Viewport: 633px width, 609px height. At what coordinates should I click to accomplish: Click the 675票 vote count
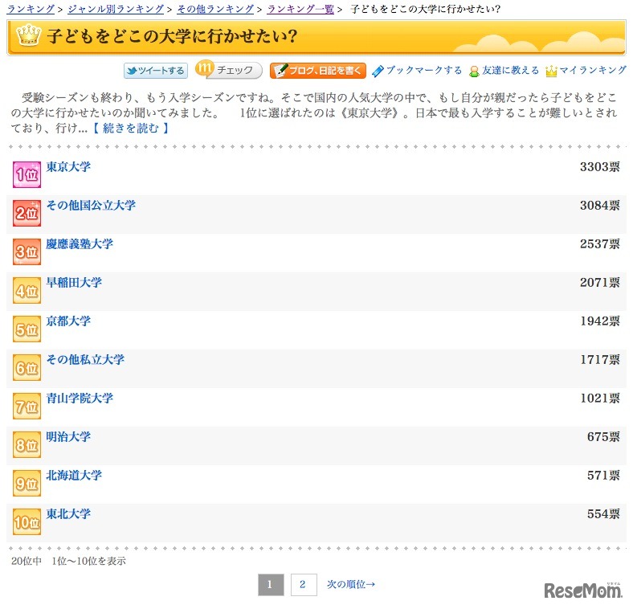[603, 436]
